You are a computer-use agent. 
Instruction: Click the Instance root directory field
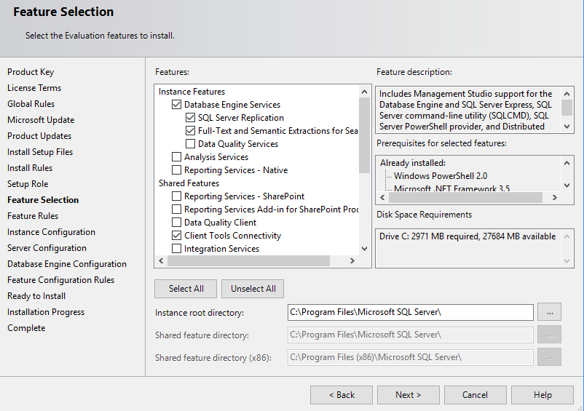tap(411, 312)
